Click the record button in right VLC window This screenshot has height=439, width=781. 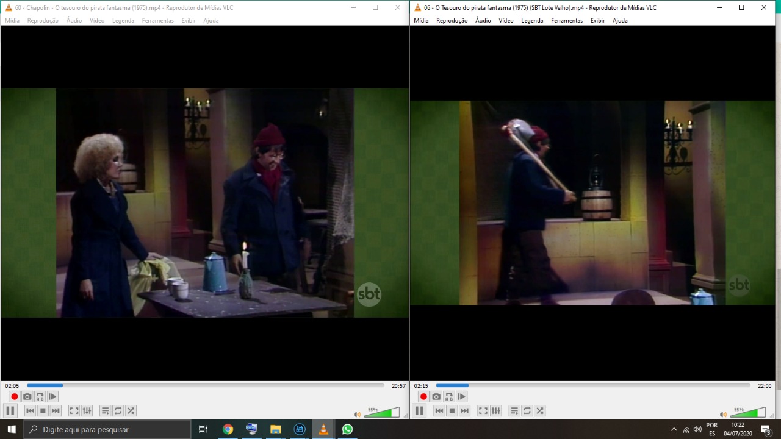point(423,397)
